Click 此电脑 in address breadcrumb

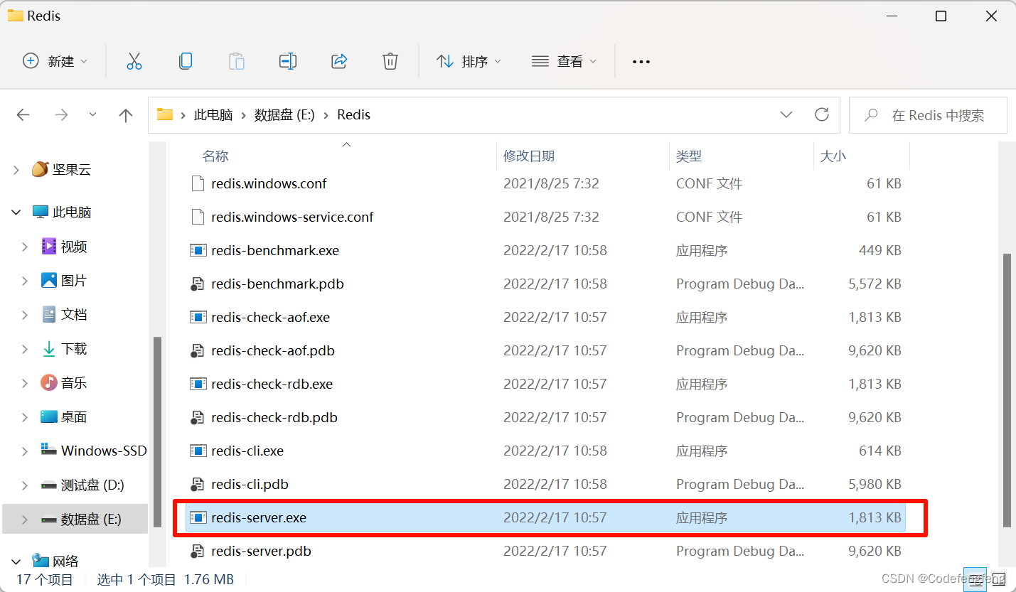point(213,114)
